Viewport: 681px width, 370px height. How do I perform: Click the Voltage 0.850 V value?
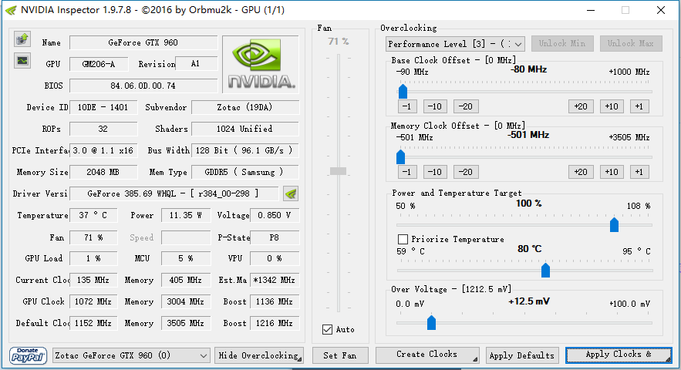(275, 215)
